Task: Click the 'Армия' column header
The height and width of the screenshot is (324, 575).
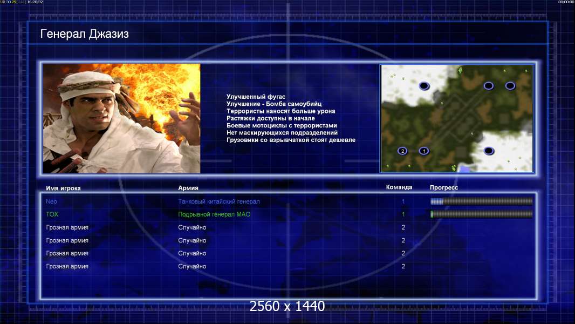Action: tap(188, 188)
